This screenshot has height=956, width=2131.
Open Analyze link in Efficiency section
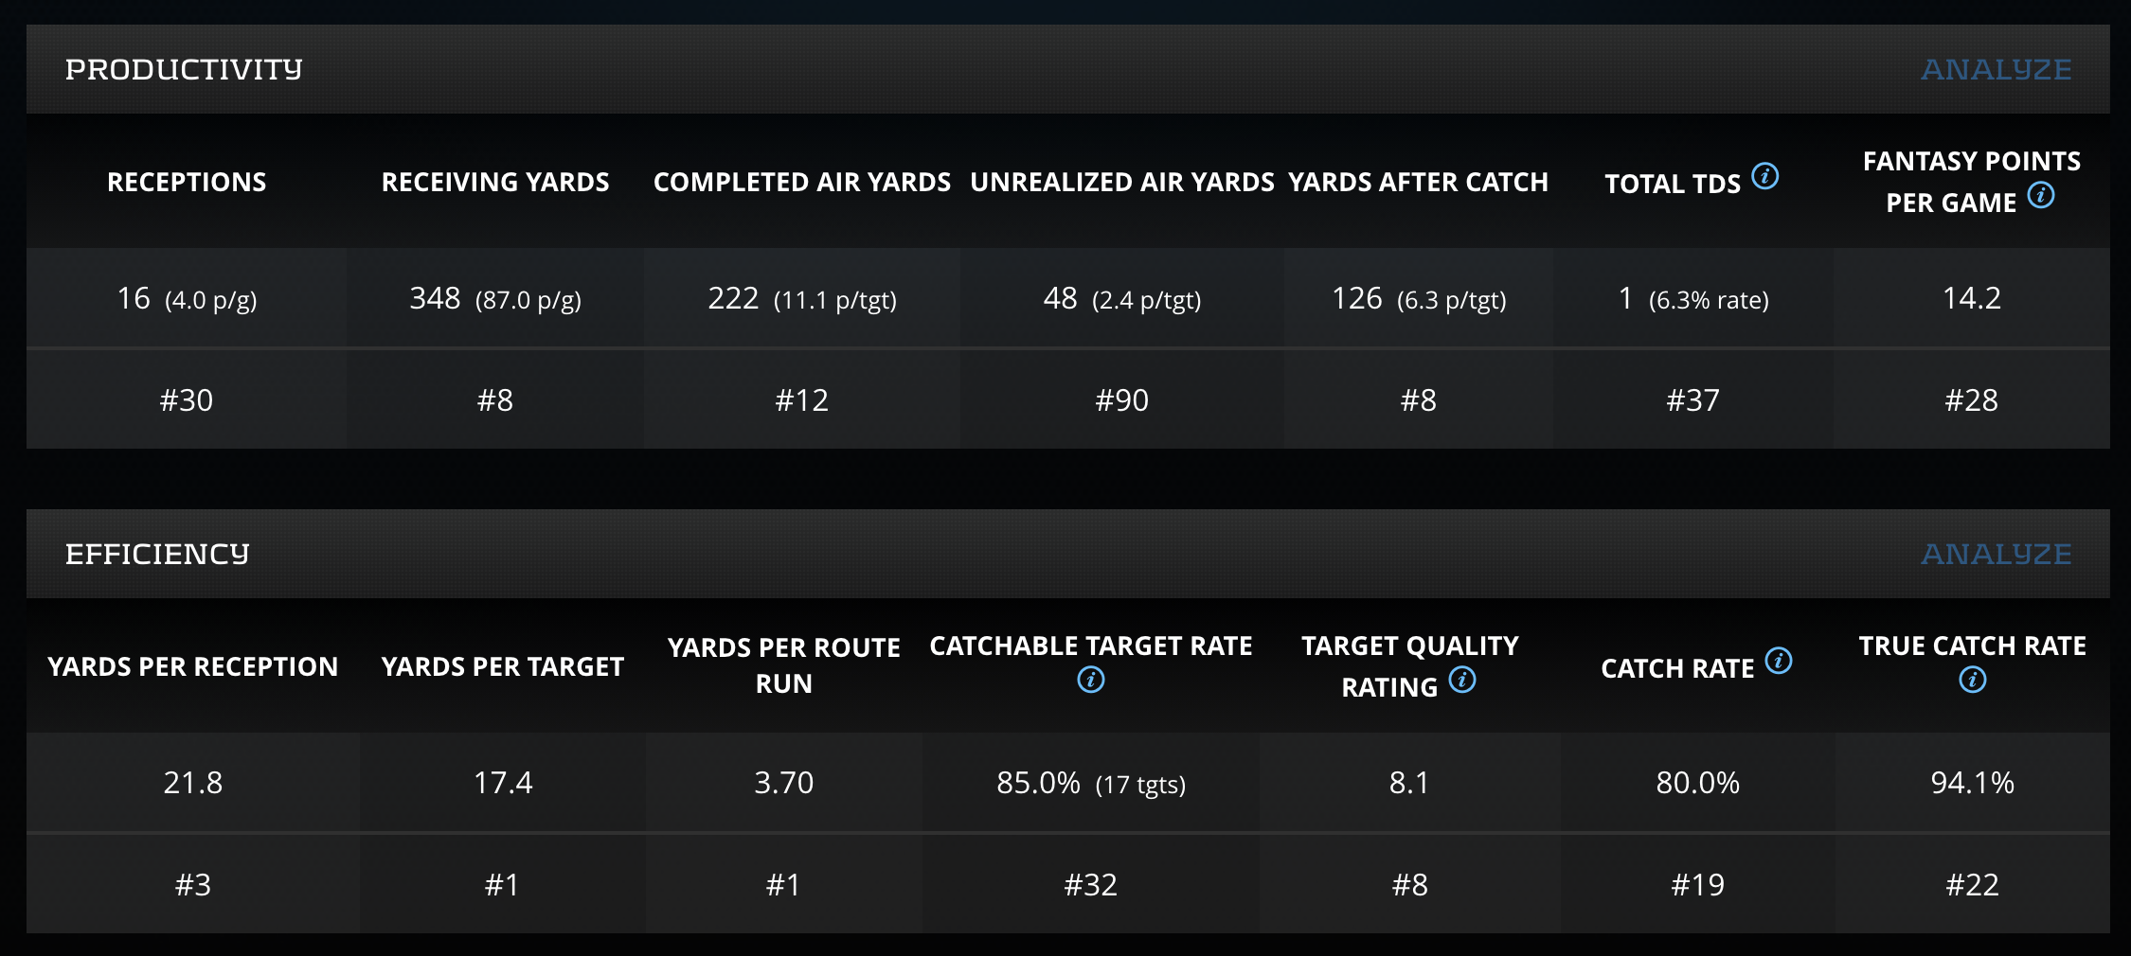coord(1996,554)
